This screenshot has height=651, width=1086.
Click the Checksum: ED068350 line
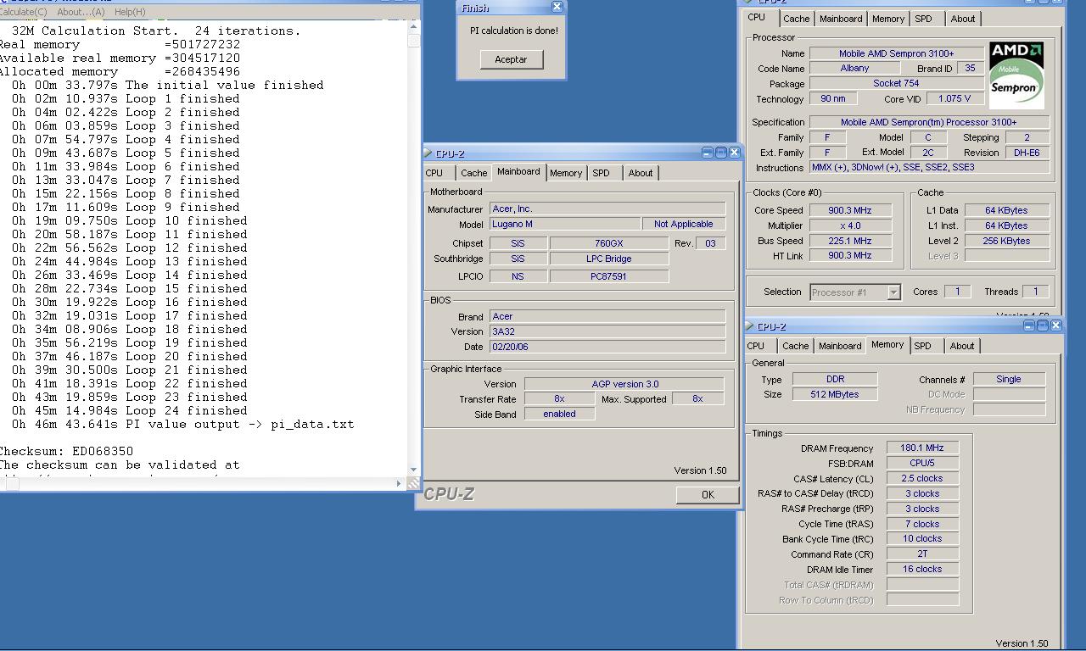point(66,451)
